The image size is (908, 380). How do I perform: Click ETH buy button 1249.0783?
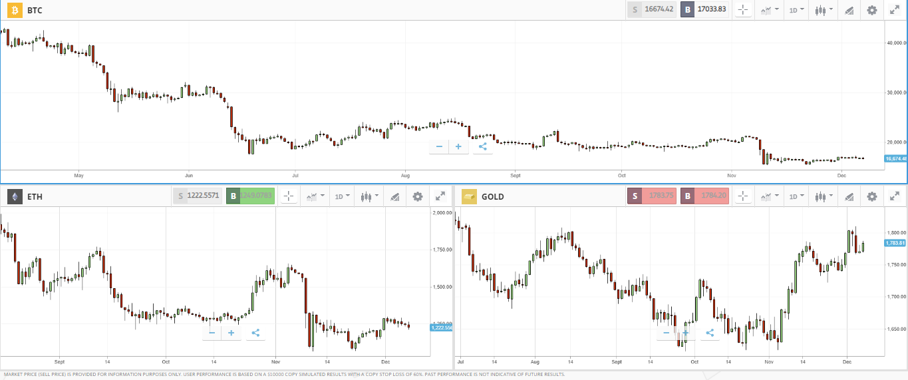(251, 196)
